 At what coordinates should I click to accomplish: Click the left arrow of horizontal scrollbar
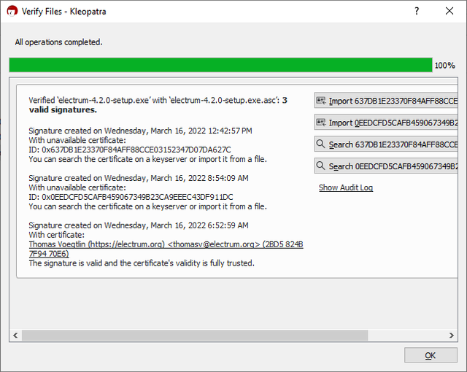[15, 336]
